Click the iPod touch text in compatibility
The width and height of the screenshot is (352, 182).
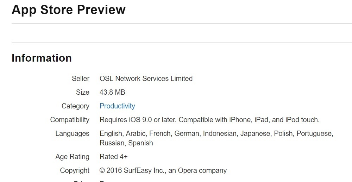click(302, 120)
